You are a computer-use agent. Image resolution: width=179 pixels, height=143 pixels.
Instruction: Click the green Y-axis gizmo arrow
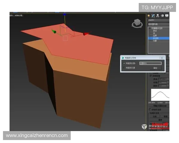[x=54, y=31]
